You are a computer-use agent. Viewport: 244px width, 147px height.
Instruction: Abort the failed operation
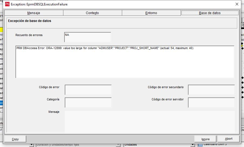click(229, 139)
